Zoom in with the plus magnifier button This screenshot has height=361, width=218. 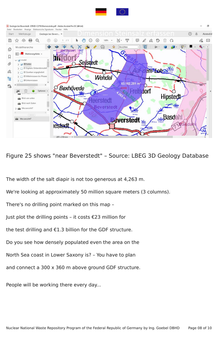click(x=97, y=40)
